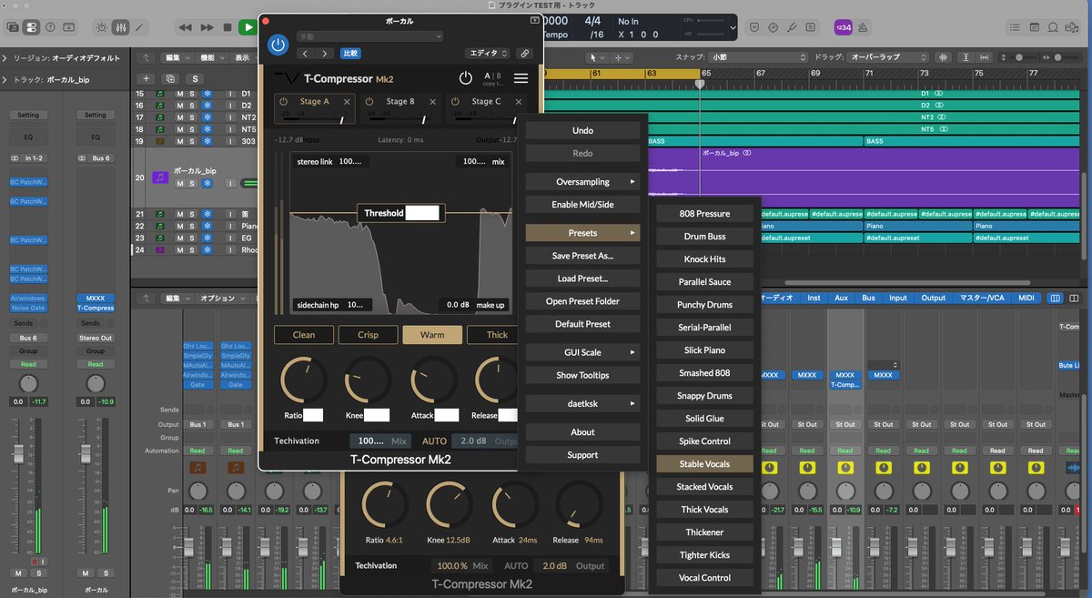Viewport: 1092px width, 598px height.
Task: Remove Stage A with its X icon
Action: (347, 102)
